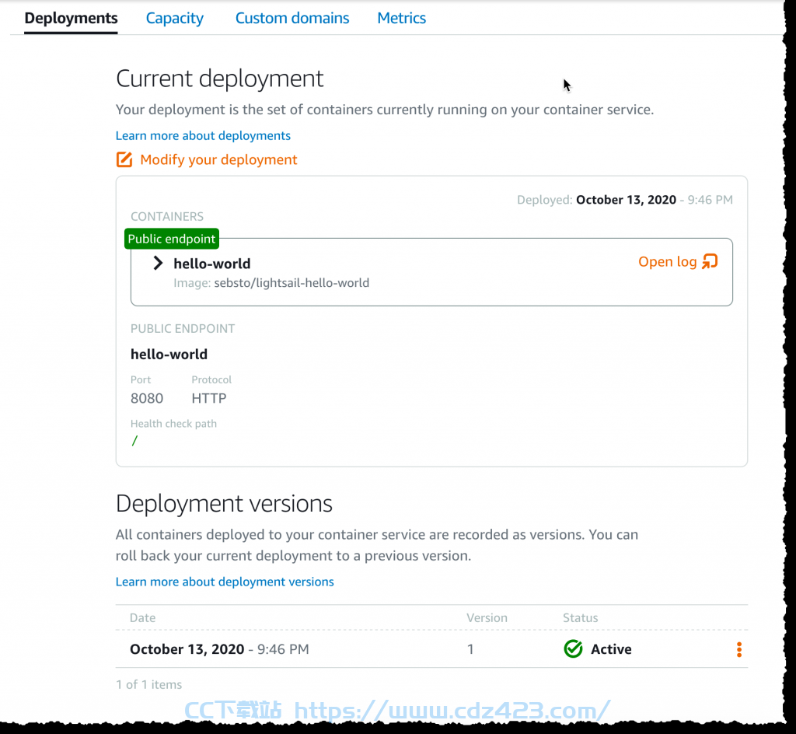The image size is (796, 734).
Task: Open Learn more about deployments link
Action: pyautogui.click(x=203, y=135)
